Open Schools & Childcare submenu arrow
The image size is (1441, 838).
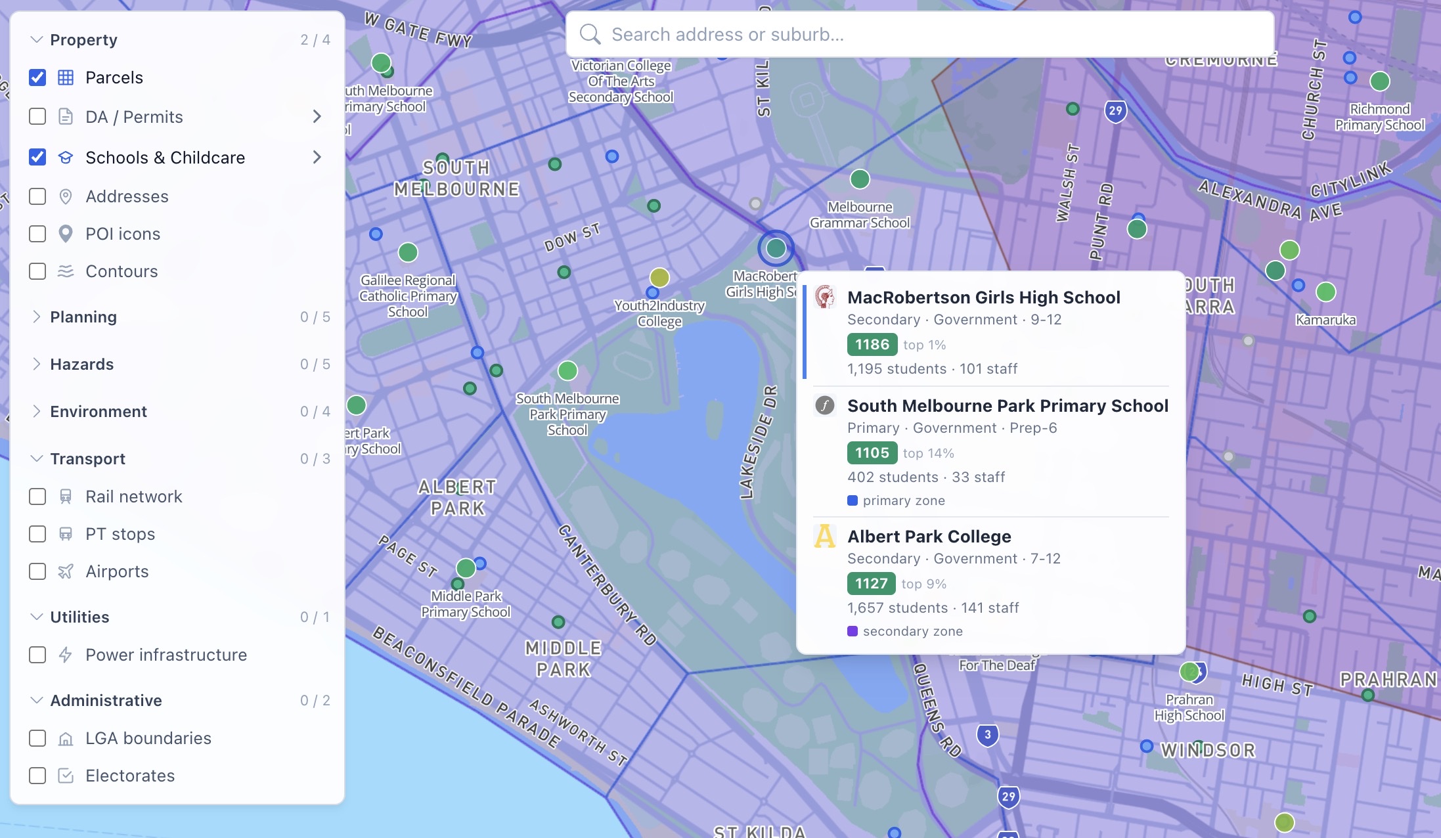(x=317, y=158)
